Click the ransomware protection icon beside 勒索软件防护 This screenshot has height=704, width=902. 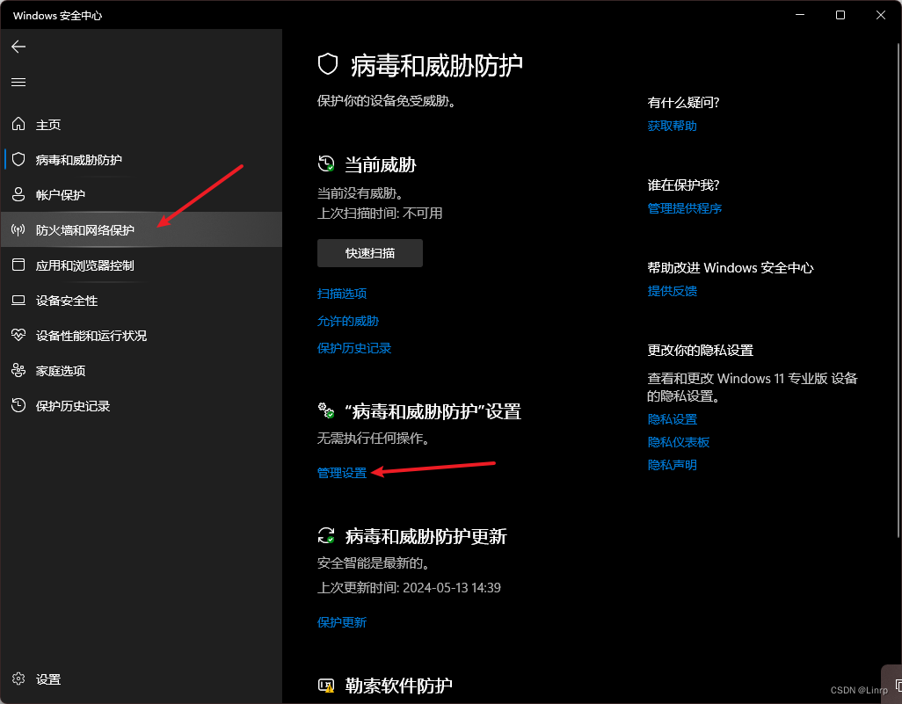click(x=326, y=685)
